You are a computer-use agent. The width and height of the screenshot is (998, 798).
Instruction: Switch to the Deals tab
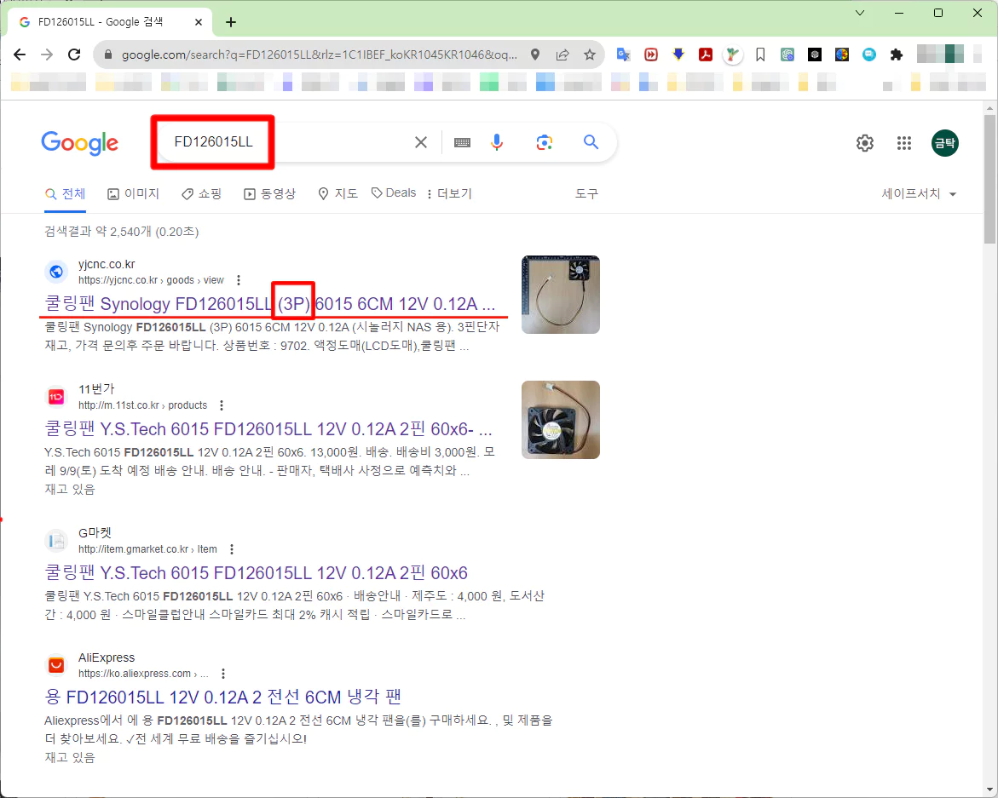coord(394,193)
